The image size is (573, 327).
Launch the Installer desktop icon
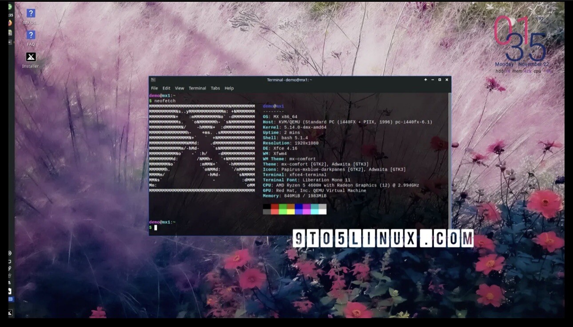coord(31,60)
